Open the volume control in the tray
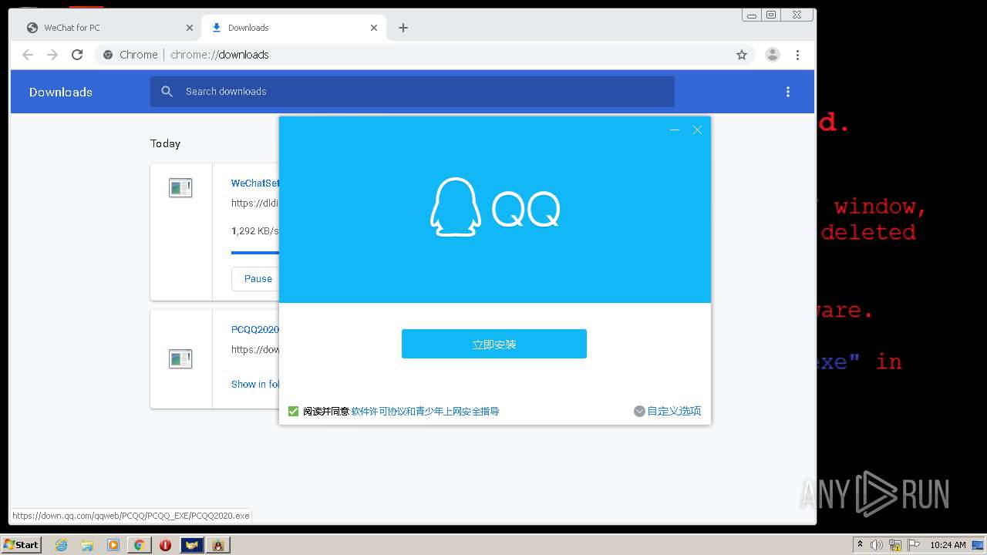Viewport: 987px width, 555px height. click(x=877, y=544)
